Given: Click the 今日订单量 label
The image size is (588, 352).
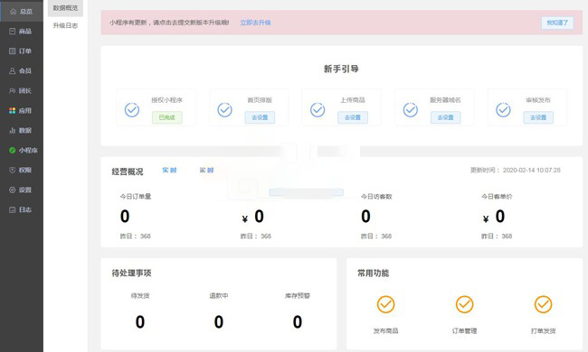Looking at the screenshot, I should [x=136, y=197].
